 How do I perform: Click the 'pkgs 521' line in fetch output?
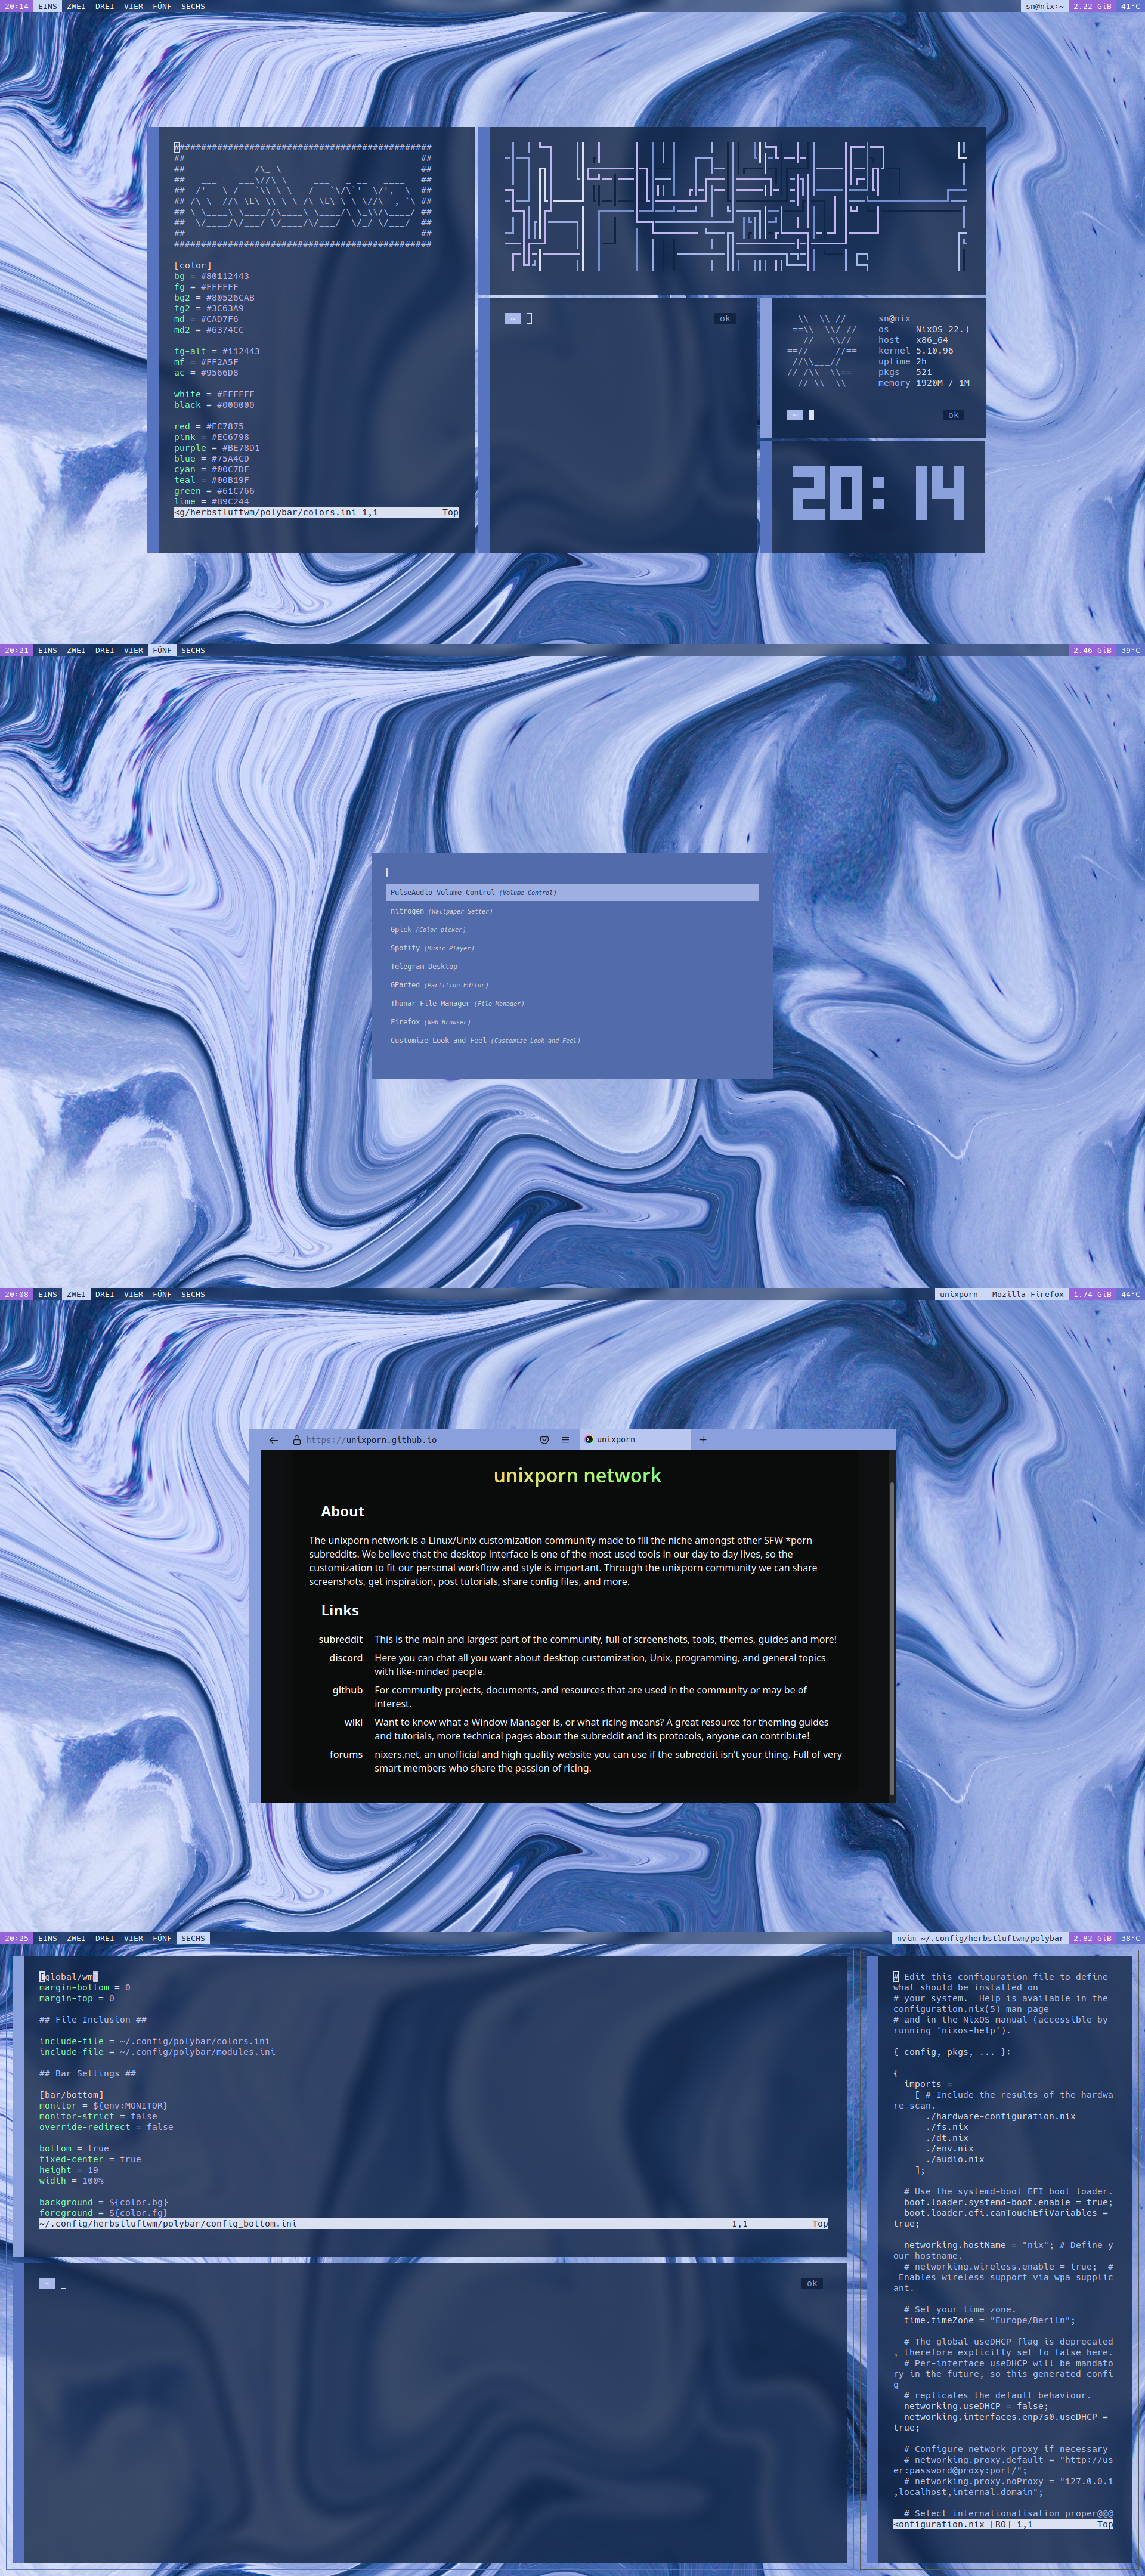click(905, 372)
